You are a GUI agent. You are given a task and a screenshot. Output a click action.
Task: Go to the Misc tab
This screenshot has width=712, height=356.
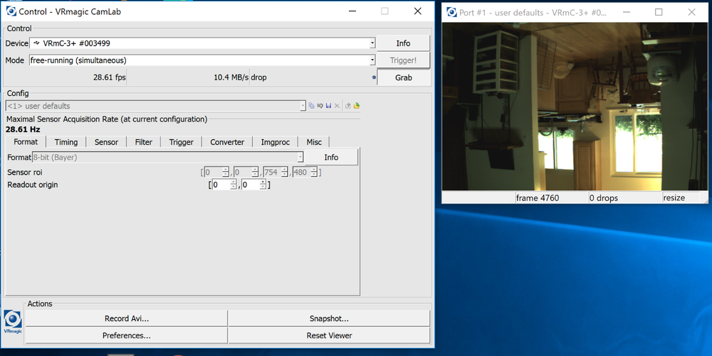[x=314, y=142]
